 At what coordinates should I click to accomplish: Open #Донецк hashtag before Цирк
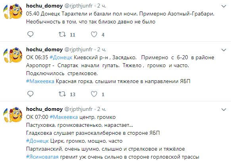point(37,141)
